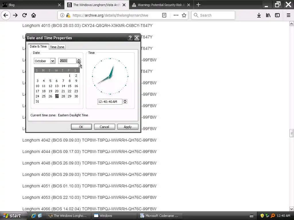This screenshot has width=294, height=220.
Task: Close the Windows Longhorn/Vista Archive tab
Action: [124, 5]
